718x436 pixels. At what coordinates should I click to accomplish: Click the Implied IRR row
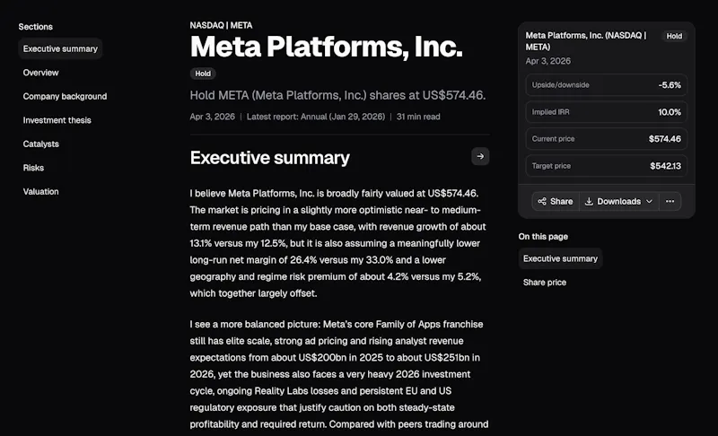click(x=607, y=112)
